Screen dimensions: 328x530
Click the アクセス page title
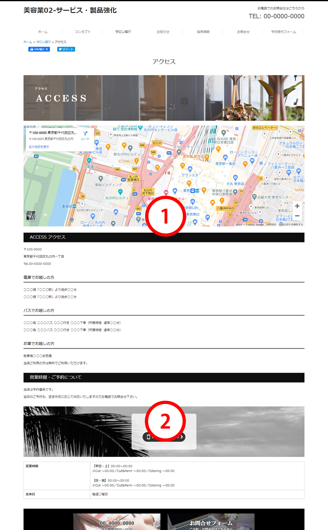164,62
